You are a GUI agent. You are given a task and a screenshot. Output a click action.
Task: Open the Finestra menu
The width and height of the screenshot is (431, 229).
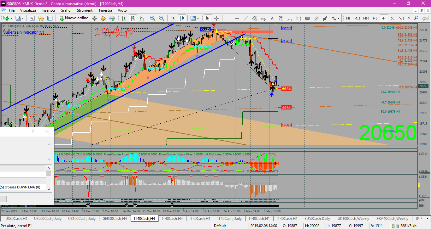[105, 10]
